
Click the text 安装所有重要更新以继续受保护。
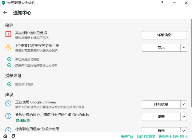37,51
